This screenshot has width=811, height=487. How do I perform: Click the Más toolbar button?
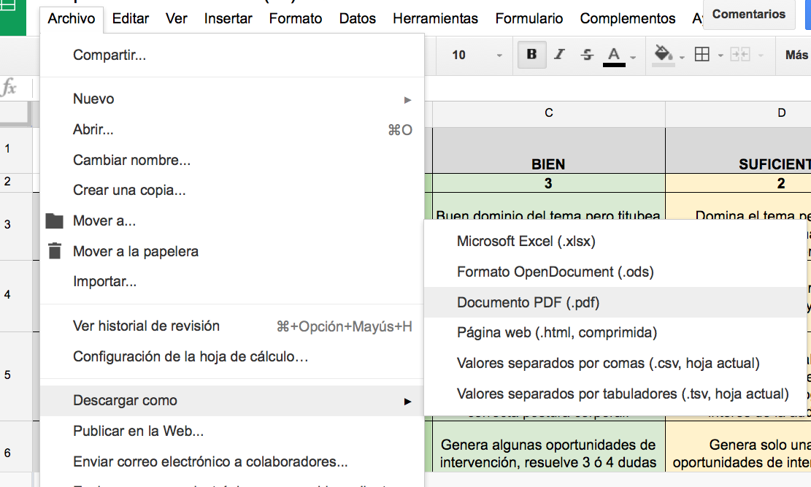796,55
